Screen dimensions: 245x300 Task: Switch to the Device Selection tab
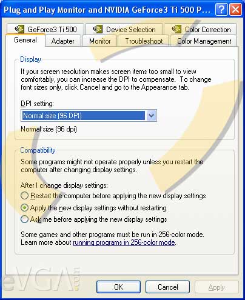(x=124, y=29)
